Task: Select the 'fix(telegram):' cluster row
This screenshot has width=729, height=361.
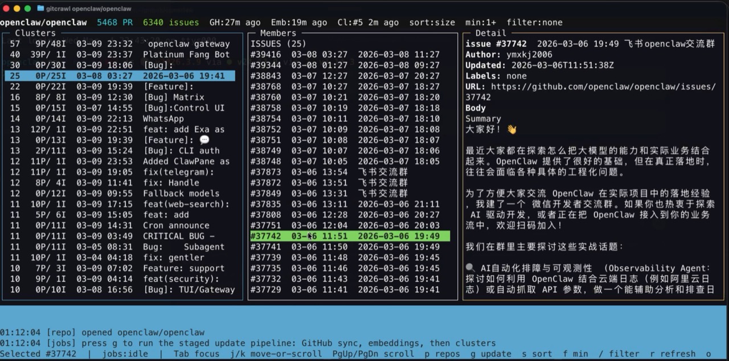Action: pyautogui.click(x=120, y=172)
